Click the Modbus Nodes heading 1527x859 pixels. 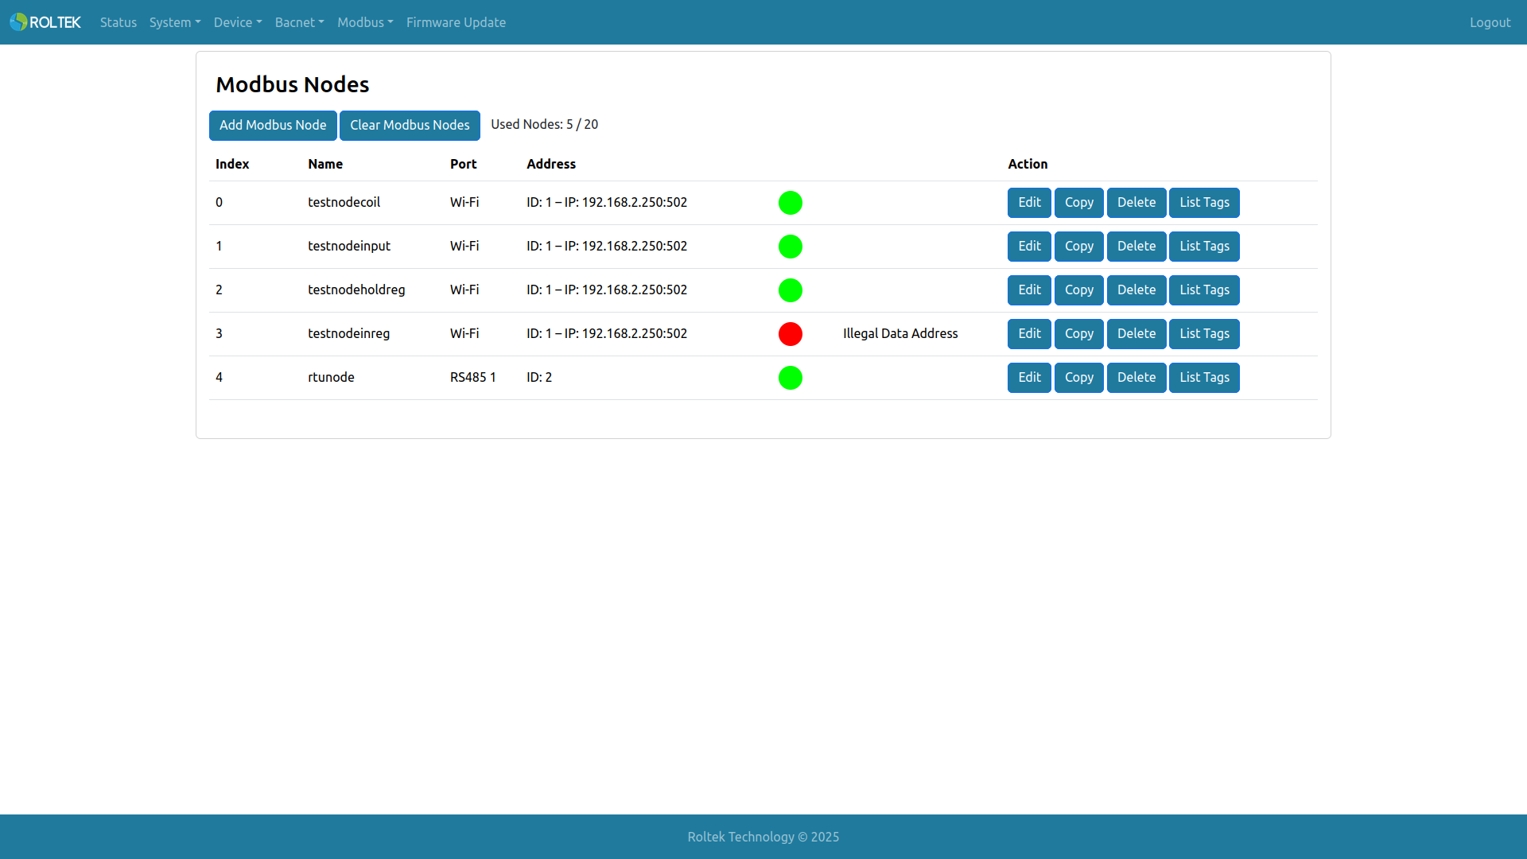pos(293,84)
